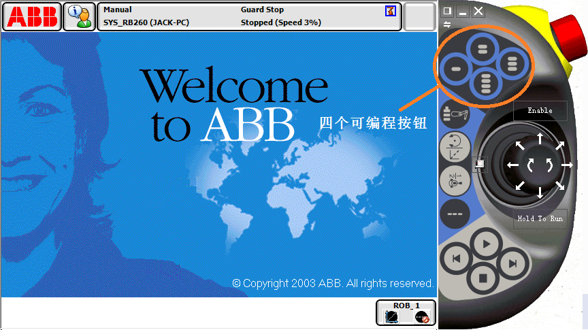Screen dimensions: 588x330
Task: Click the right rotation arrow on the joystick
Action: coord(549,165)
